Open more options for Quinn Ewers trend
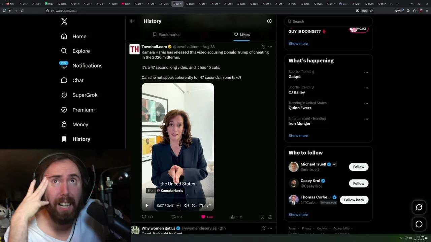This screenshot has width=431, height=242. pyautogui.click(x=366, y=104)
